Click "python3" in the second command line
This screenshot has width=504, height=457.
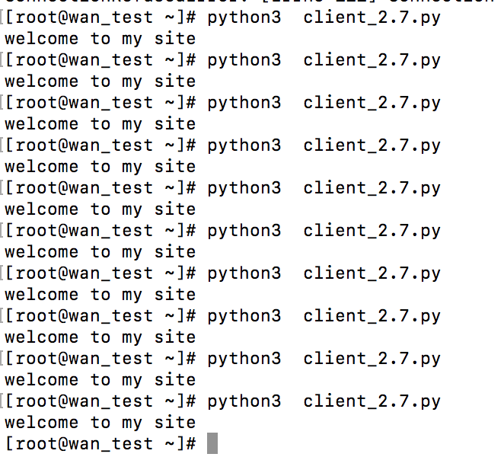[x=244, y=59]
